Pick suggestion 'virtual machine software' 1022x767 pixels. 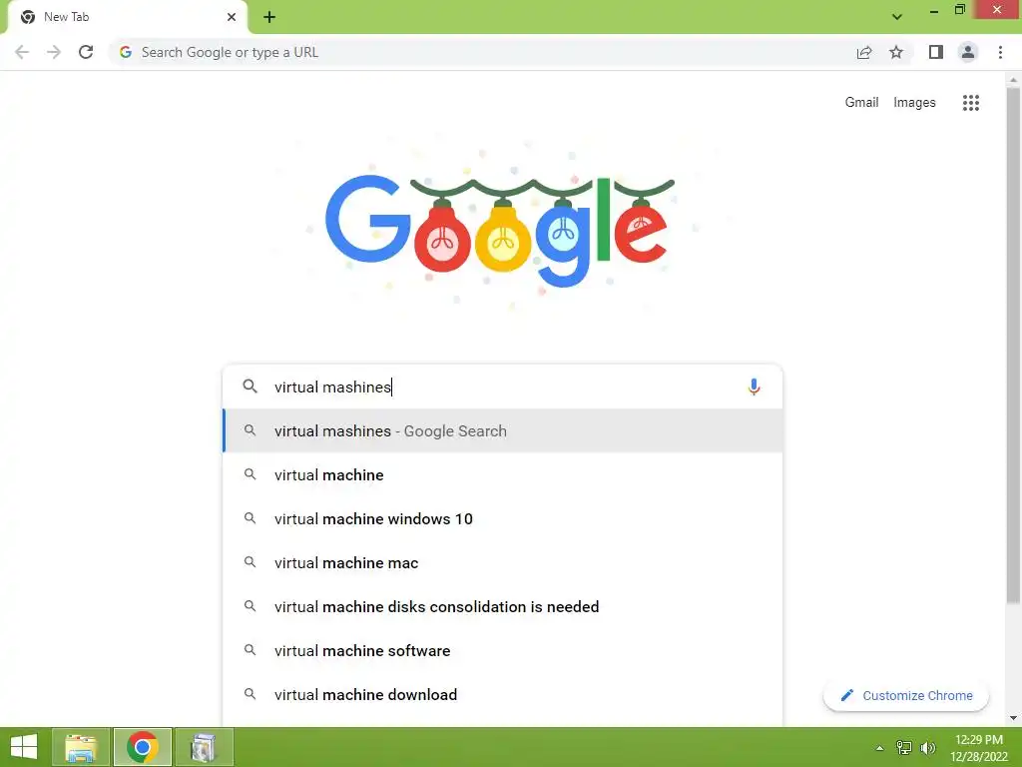[x=503, y=650]
